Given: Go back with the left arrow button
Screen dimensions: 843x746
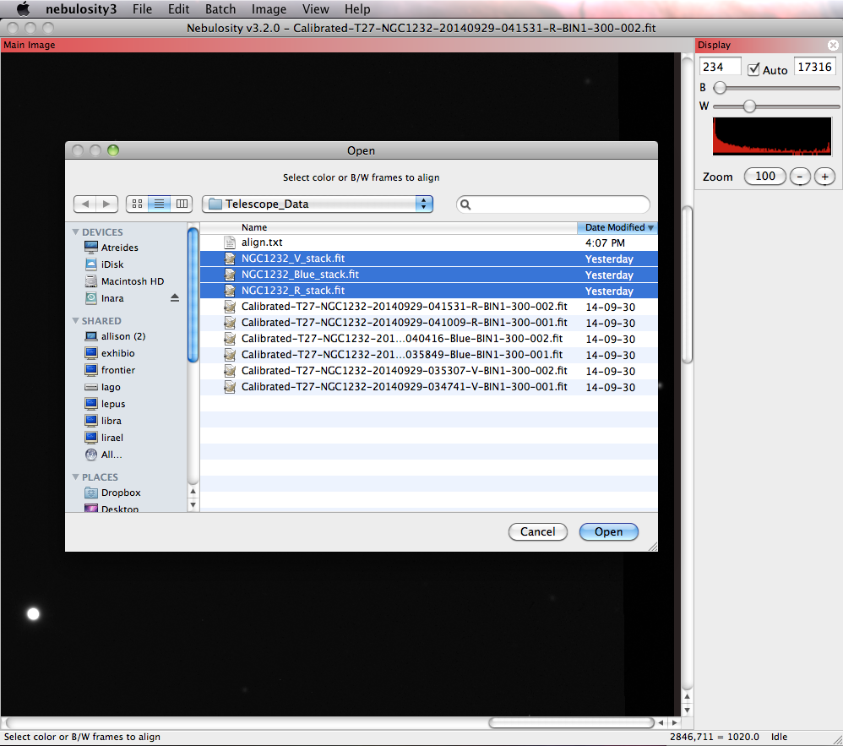Looking at the screenshot, I should pos(84,204).
